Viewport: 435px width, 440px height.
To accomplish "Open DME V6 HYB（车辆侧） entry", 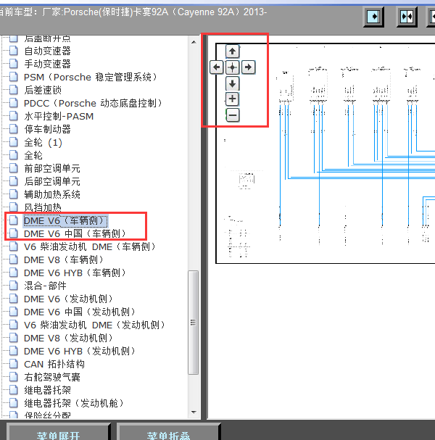I will 75,273.
